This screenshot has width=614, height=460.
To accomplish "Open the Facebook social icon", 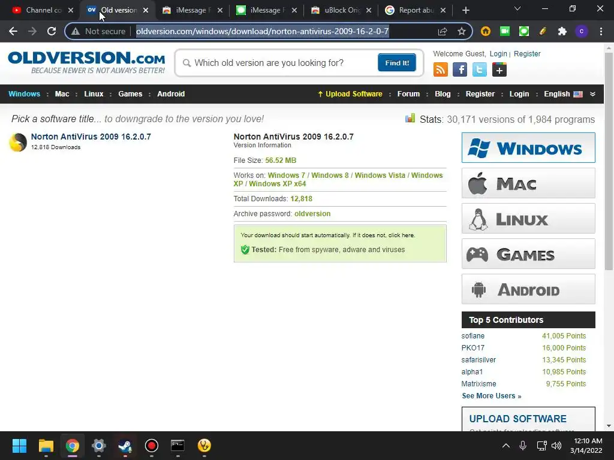I will [460, 69].
